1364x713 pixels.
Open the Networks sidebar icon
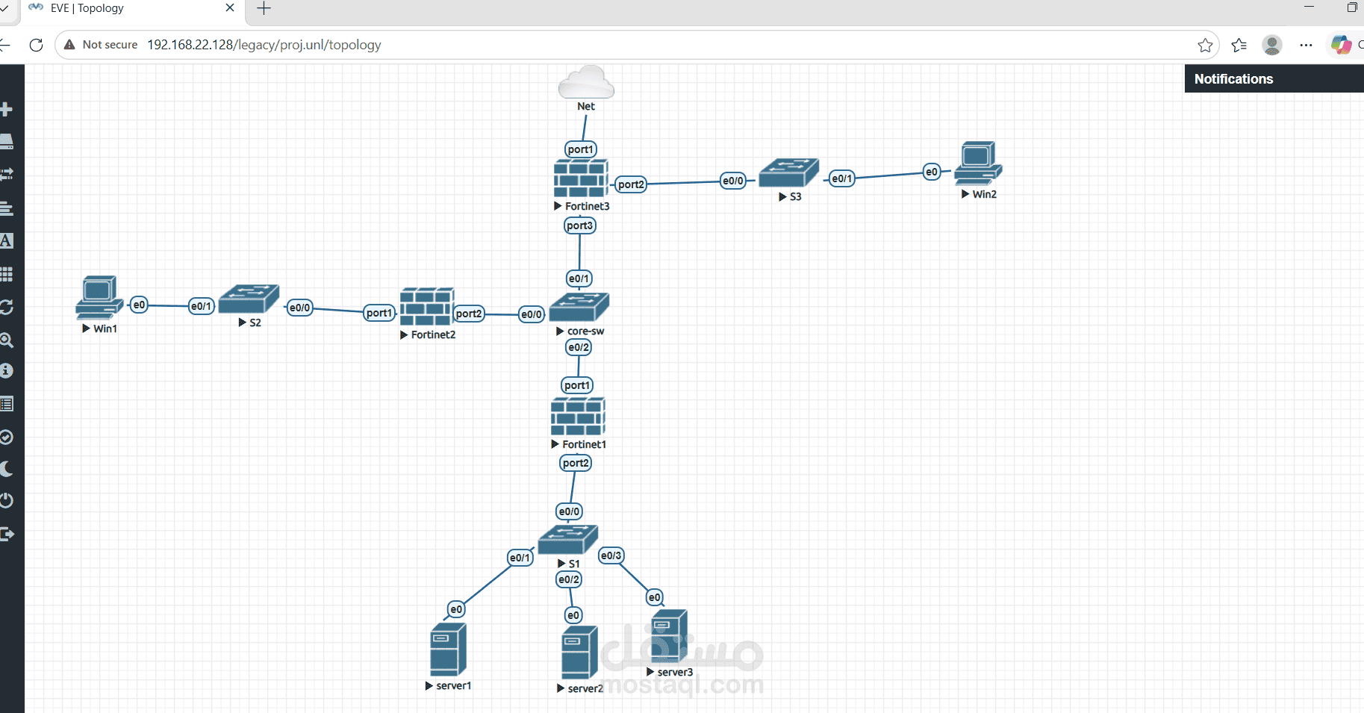[x=7, y=174]
